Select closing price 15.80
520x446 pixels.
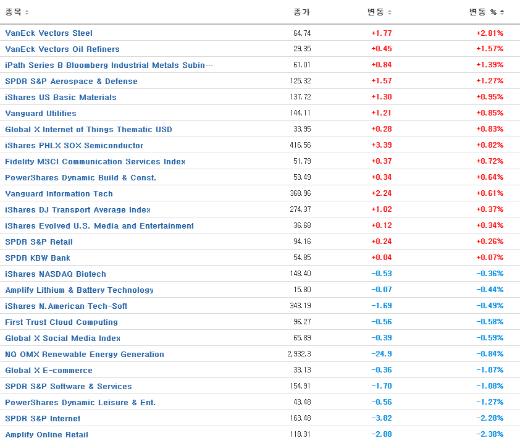(302, 290)
